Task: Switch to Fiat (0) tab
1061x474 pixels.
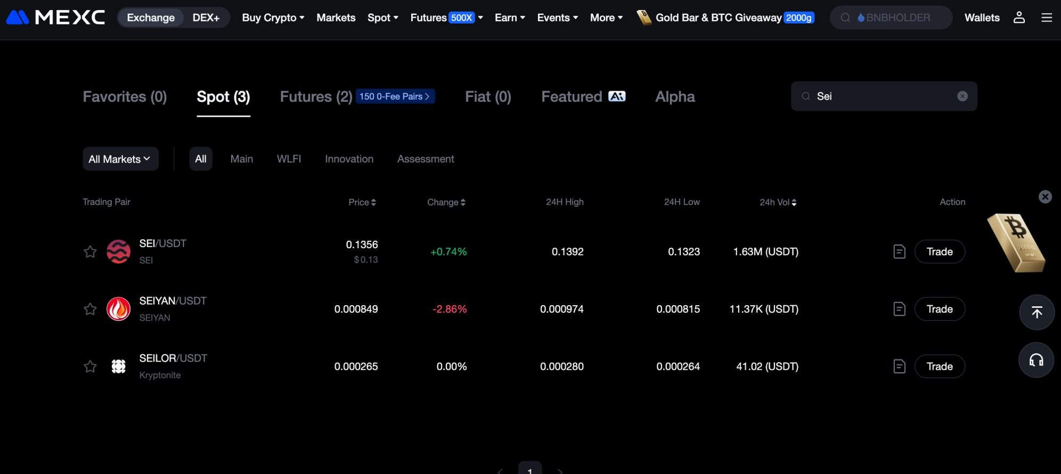Action: [488, 96]
